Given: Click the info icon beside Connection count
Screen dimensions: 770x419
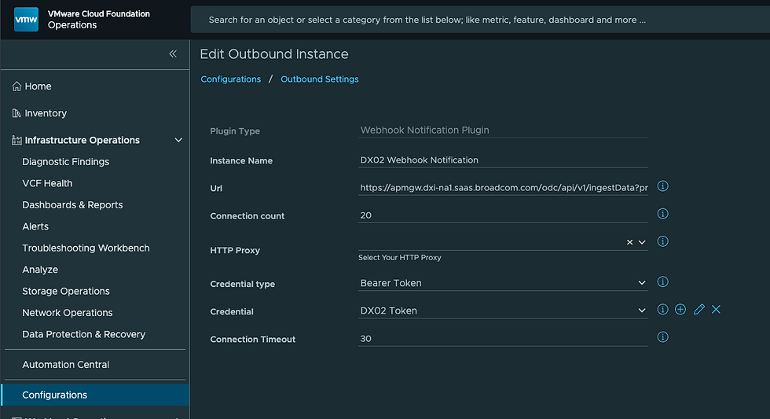Looking at the screenshot, I should 662,214.
